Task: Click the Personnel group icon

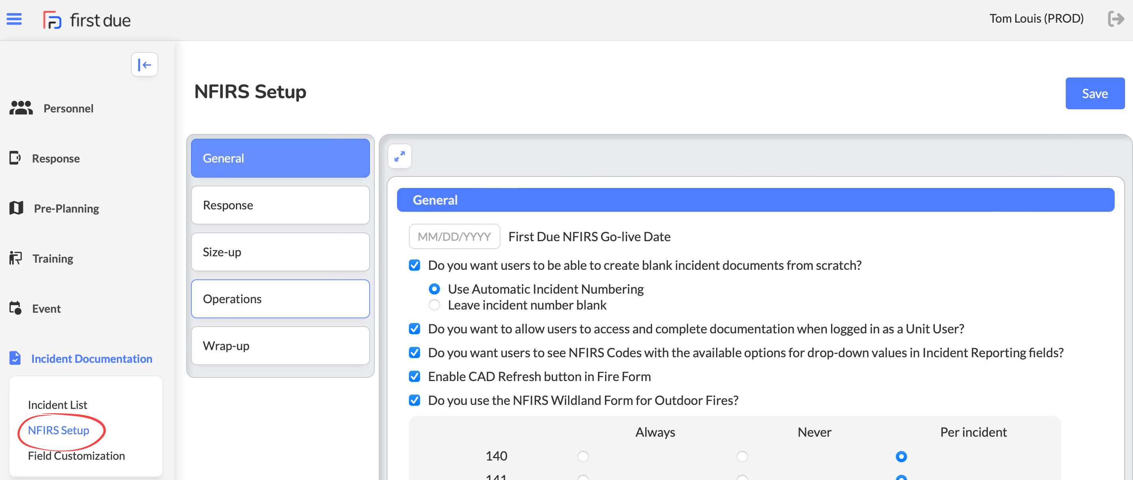Action: (x=21, y=108)
